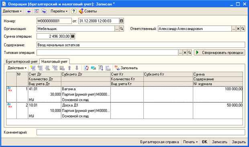This screenshot has height=147, width=249.
Task: Move selected row down with arrow icon
Action: pos(77,68)
